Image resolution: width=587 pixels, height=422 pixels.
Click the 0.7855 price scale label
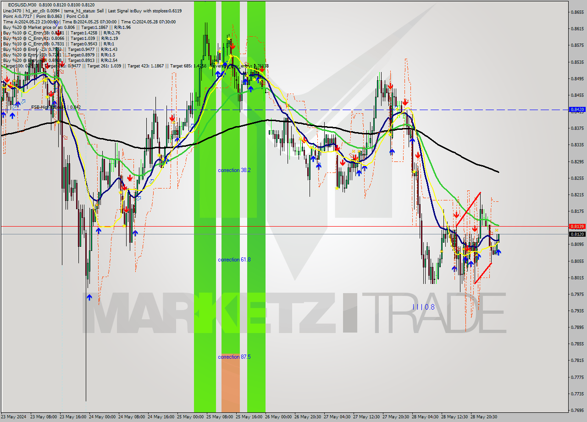click(577, 344)
